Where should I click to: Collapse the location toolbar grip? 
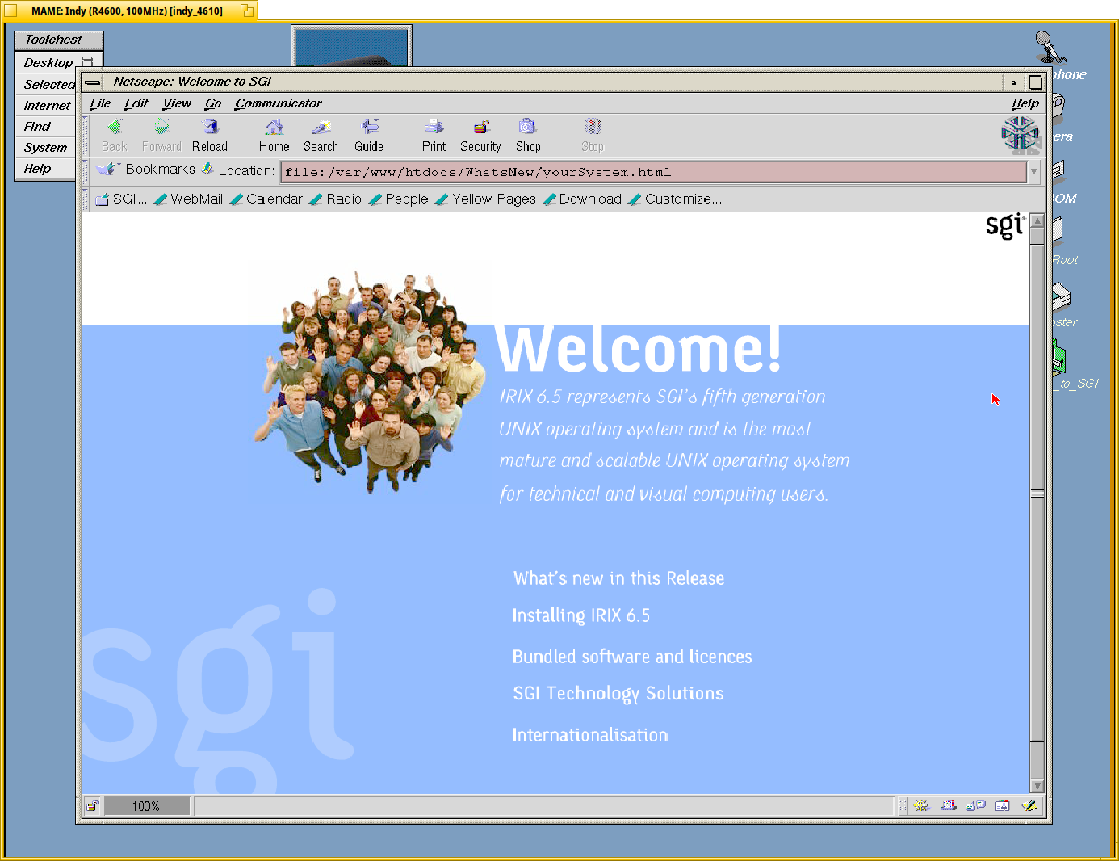86,170
